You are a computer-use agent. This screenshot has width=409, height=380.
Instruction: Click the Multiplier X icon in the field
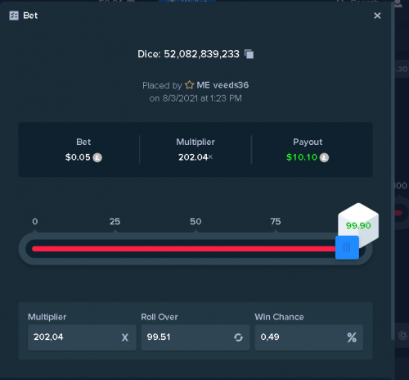coord(125,337)
